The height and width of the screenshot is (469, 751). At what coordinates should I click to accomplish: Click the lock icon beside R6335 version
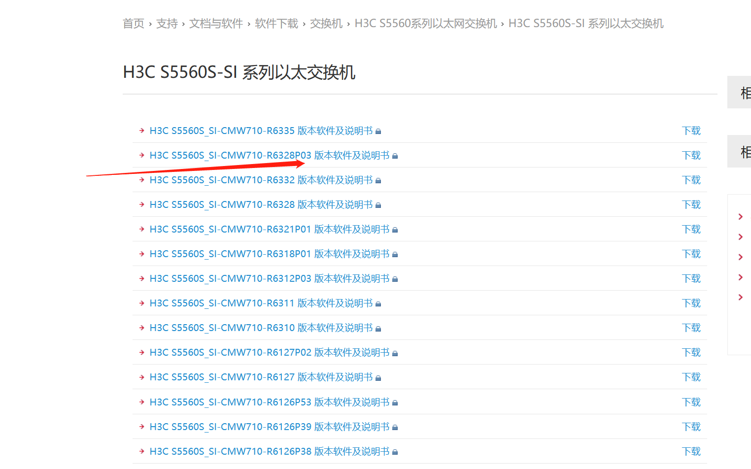point(378,132)
